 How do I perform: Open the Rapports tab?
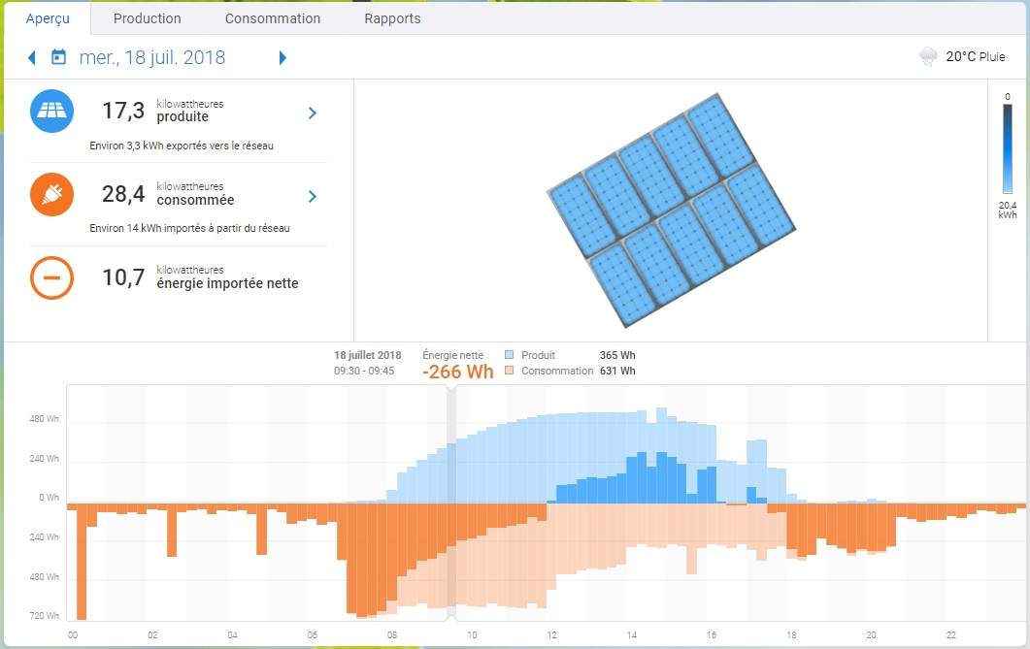tap(392, 17)
